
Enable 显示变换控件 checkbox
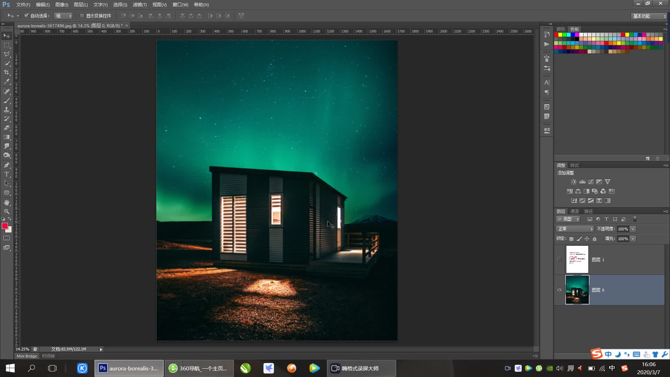(82, 16)
